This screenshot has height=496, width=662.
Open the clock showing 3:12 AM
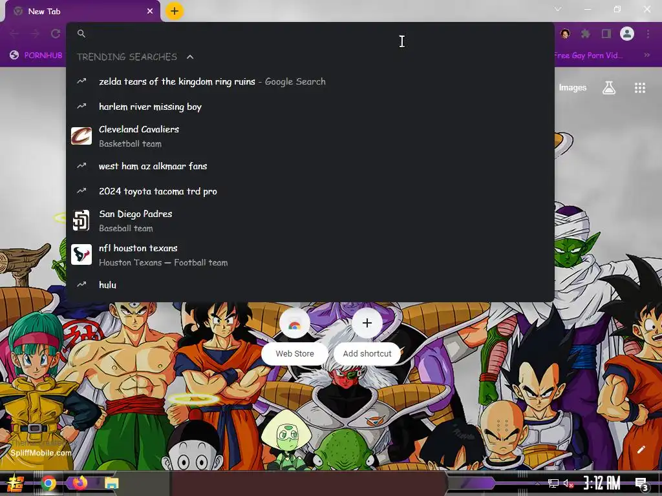[x=602, y=483]
